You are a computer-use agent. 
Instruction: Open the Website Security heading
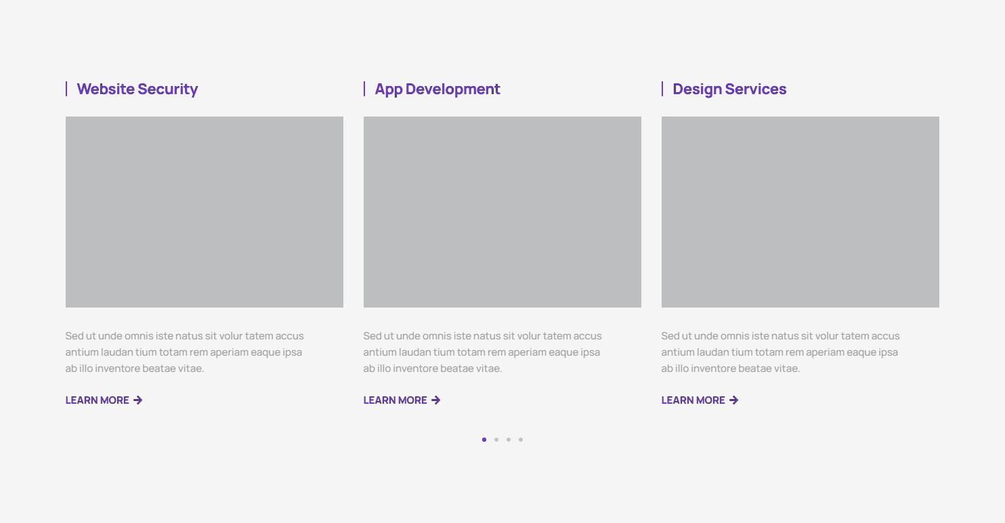(137, 89)
